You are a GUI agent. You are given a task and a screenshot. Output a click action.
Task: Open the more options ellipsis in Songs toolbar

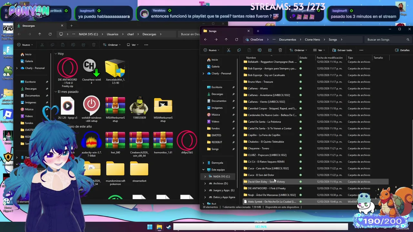point(361,50)
